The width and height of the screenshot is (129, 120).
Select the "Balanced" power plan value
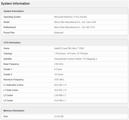[59, 33]
